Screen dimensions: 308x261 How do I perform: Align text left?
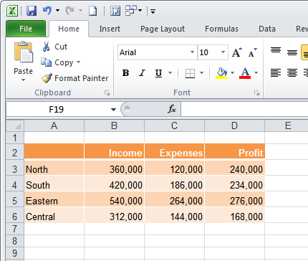pos(276,73)
